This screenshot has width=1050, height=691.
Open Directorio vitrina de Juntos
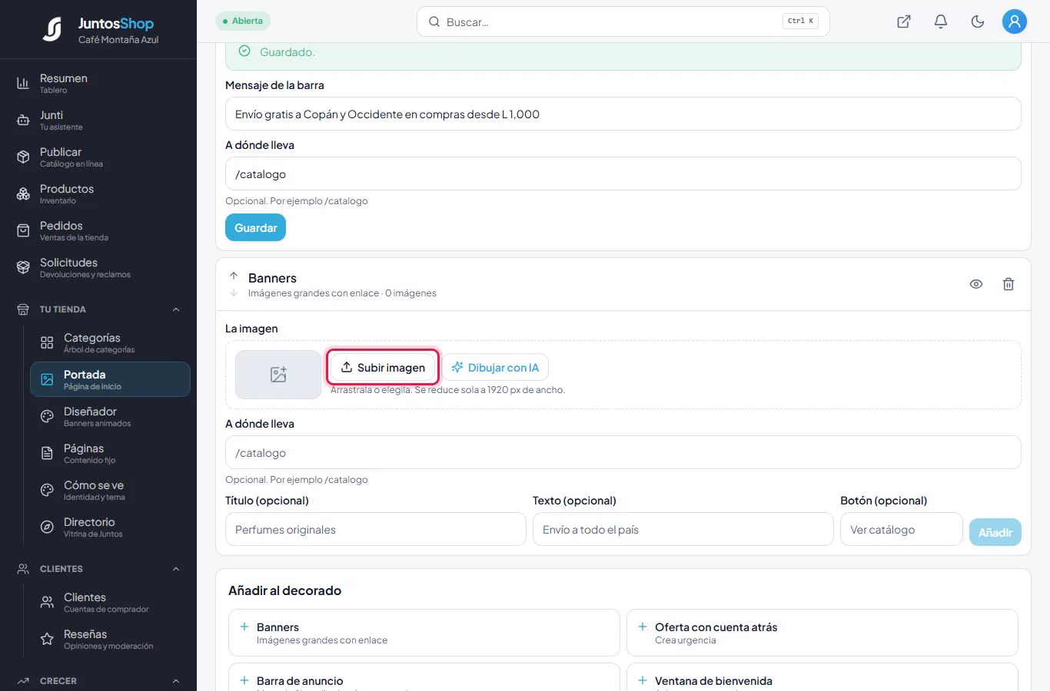110,527
